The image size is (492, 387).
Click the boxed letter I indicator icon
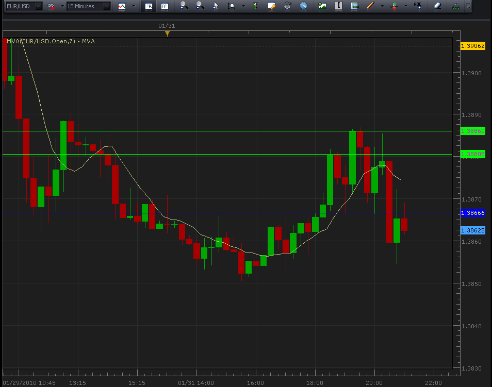tap(338, 5)
